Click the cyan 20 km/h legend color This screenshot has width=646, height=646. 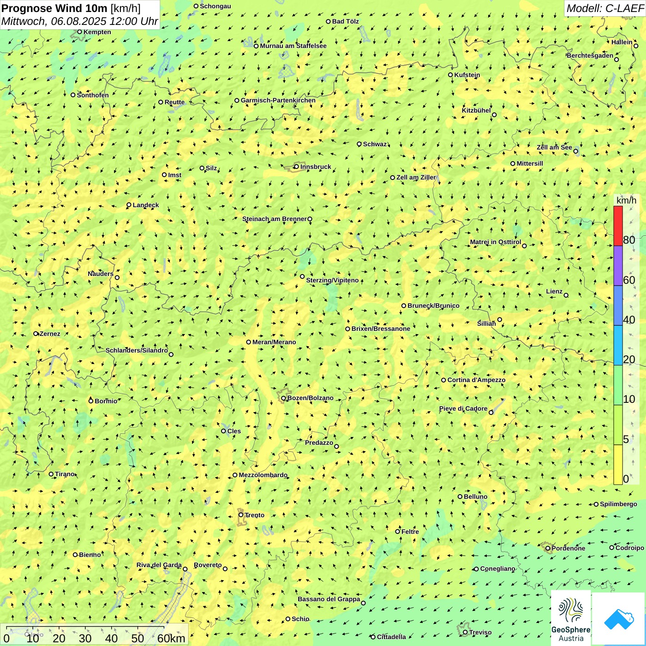(x=618, y=345)
